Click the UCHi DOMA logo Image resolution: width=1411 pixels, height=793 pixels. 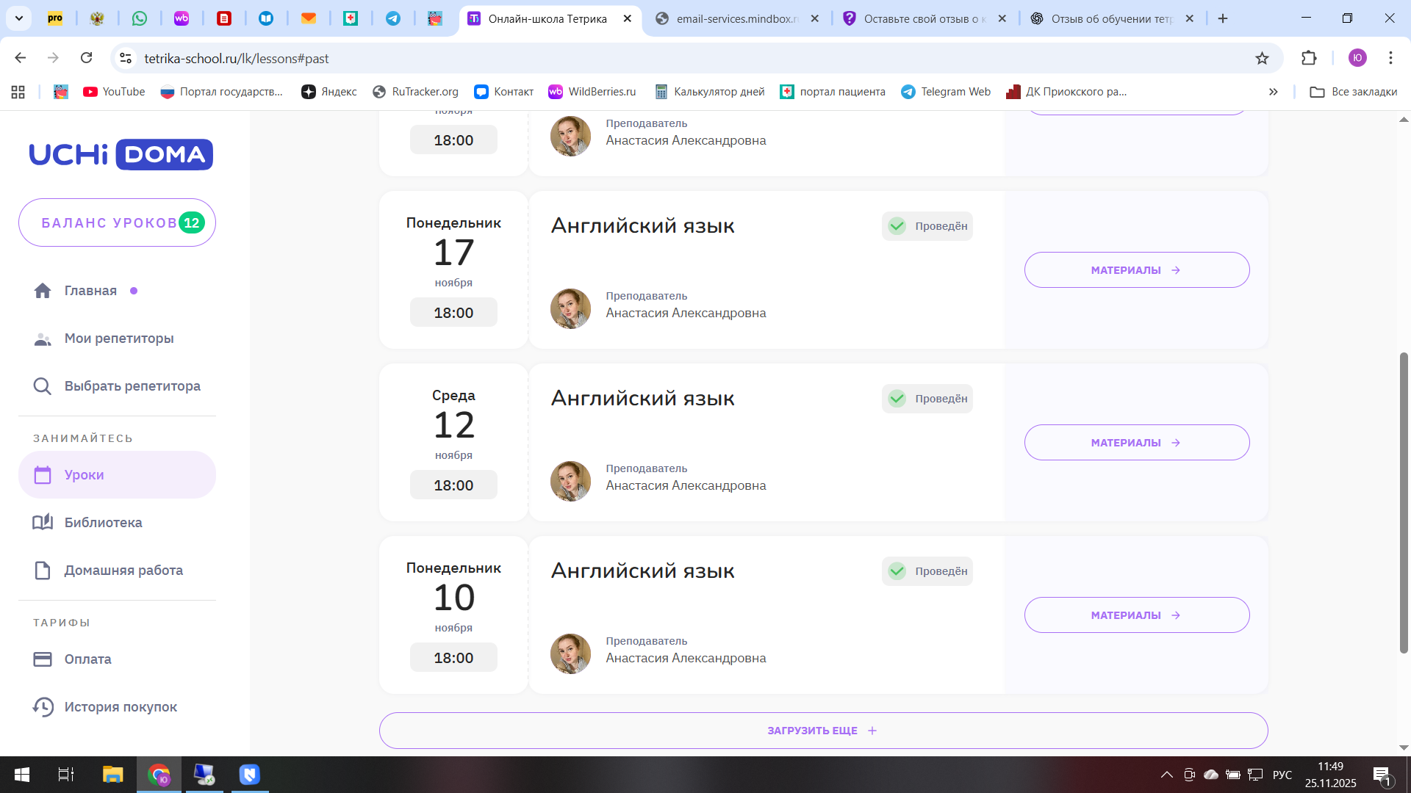coord(121,155)
